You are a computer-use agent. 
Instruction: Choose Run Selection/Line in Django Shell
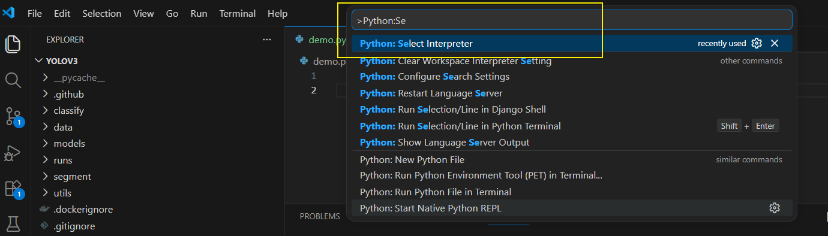[572, 110]
